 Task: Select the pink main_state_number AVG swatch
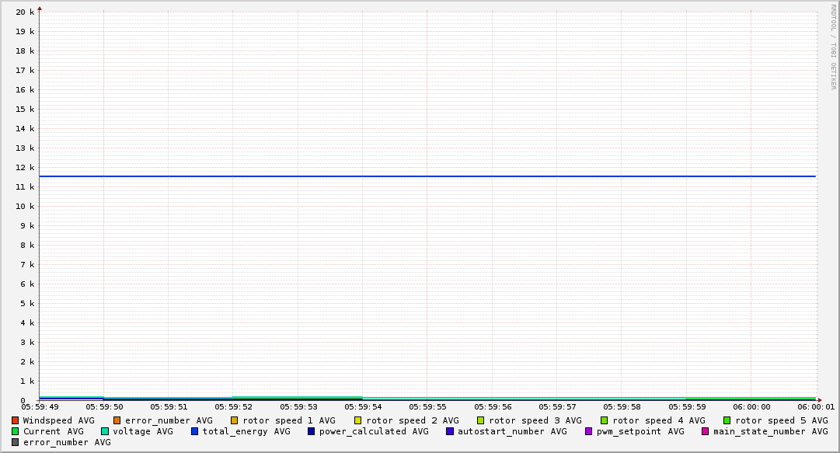coord(706,431)
